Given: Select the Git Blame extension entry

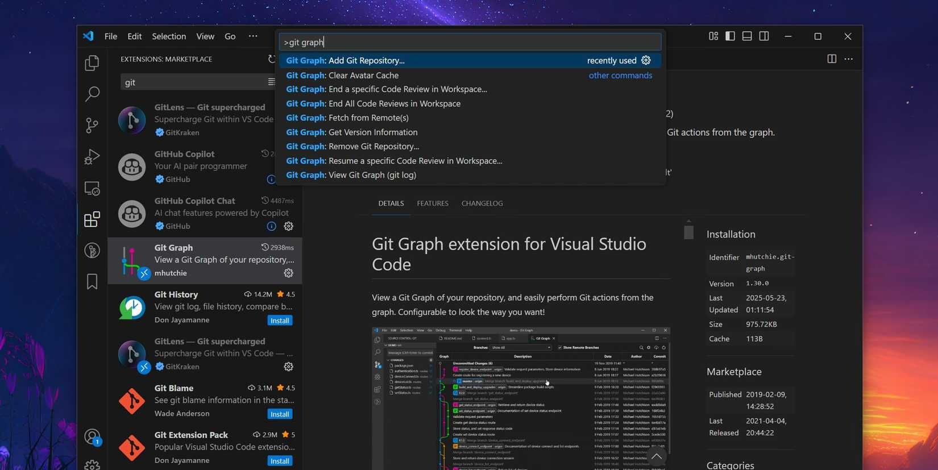Looking at the screenshot, I should [x=205, y=401].
